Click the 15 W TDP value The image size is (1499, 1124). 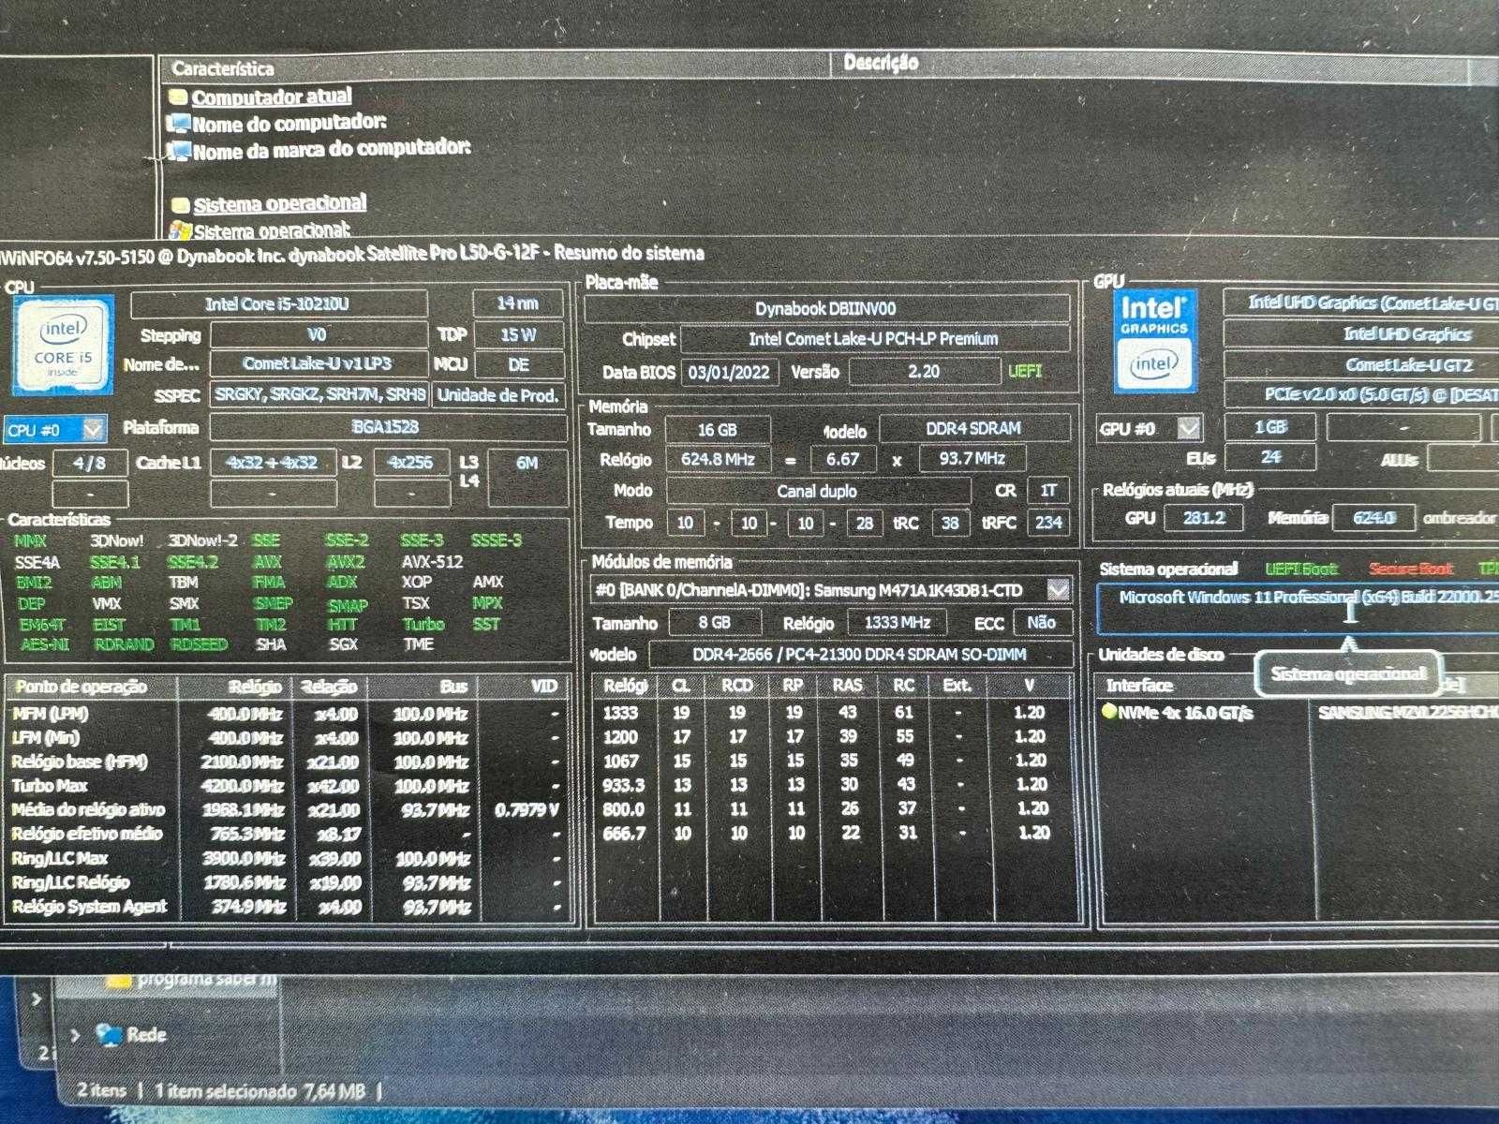pyautogui.click(x=518, y=334)
